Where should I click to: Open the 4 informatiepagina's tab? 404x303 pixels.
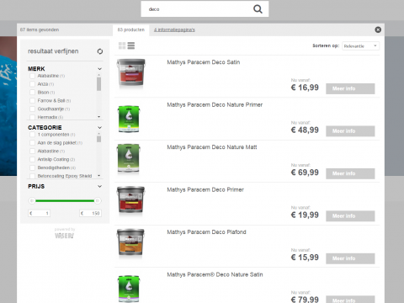[174, 29]
